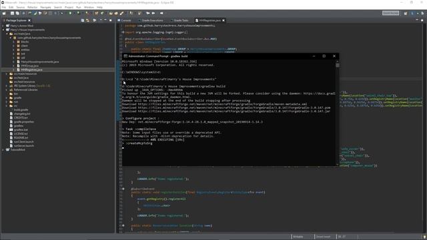Click the Search pencil icon in toolbar
Viewport: 427px width, 240px height.
click(x=121, y=13)
